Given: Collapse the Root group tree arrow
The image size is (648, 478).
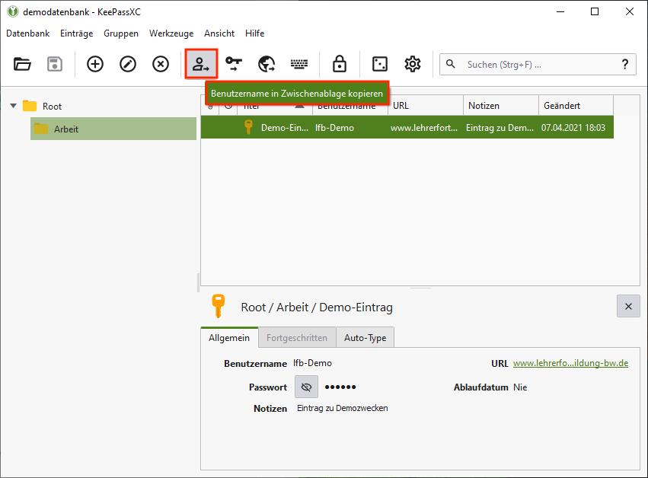Looking at the screenshot, I should 13,106.
